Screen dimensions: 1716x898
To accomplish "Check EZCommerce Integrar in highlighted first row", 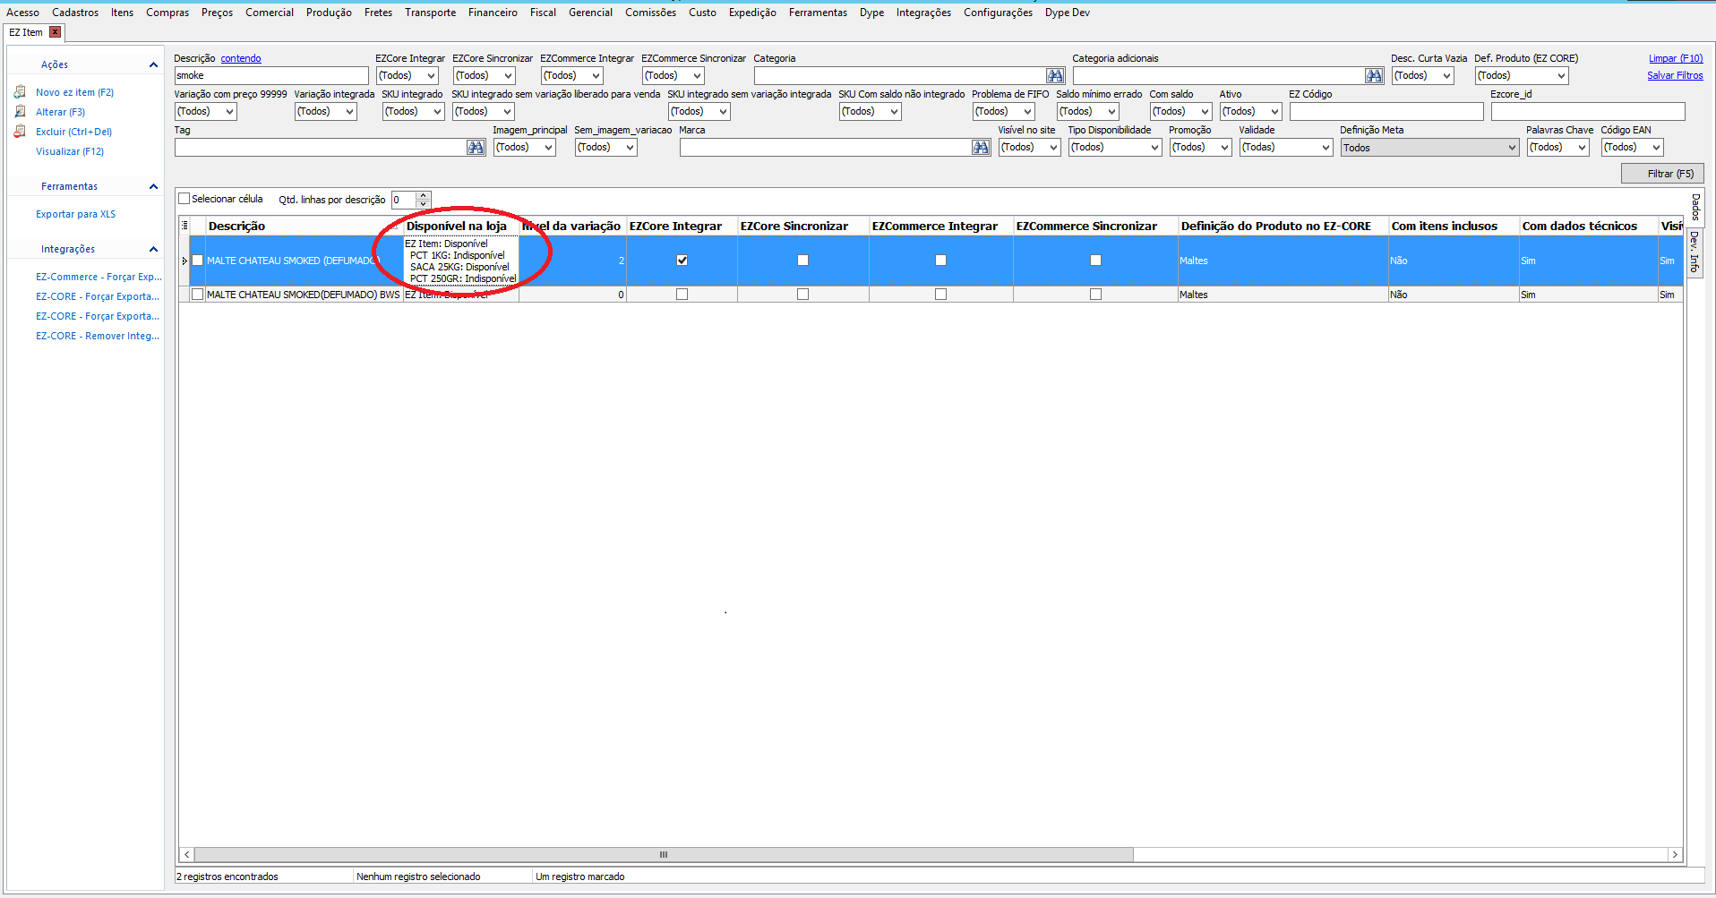I will [940, 261].
